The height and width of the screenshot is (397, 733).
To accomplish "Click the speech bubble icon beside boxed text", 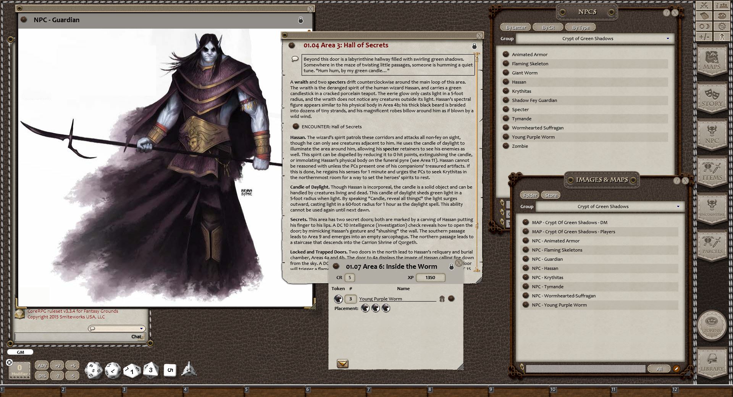I will 295,59.
